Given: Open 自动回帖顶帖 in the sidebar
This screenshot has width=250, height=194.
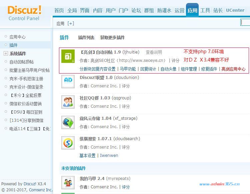Looking at the screenshot, I should pos(22,62).
